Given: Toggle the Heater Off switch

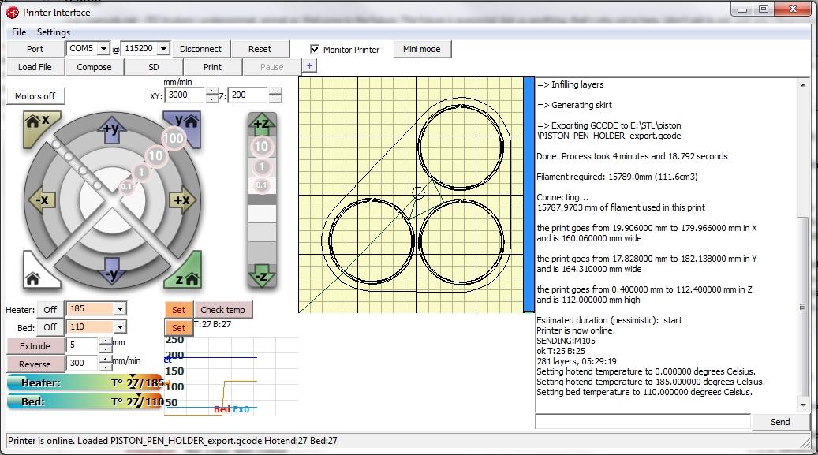Looking at the screenshot, I should click(51, 309).
